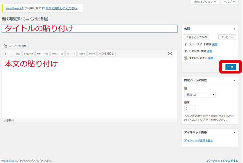Click the 順序 order input field
This screenshot has width=243, height=163.
click(190, 108)
